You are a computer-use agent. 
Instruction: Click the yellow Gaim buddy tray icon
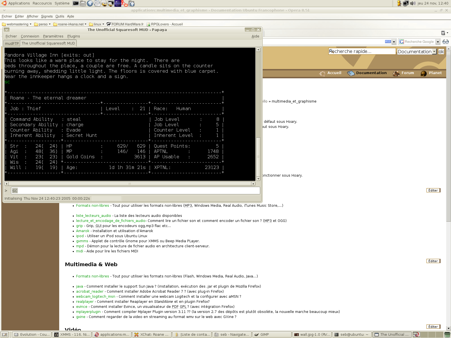click(x=399, y=3)
